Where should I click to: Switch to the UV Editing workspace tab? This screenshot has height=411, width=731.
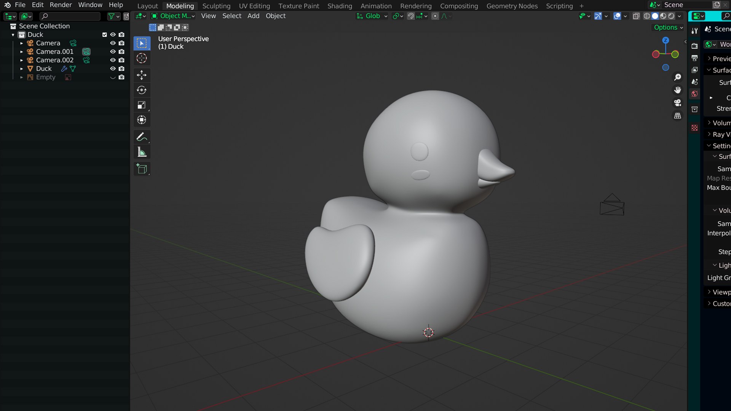254,6
